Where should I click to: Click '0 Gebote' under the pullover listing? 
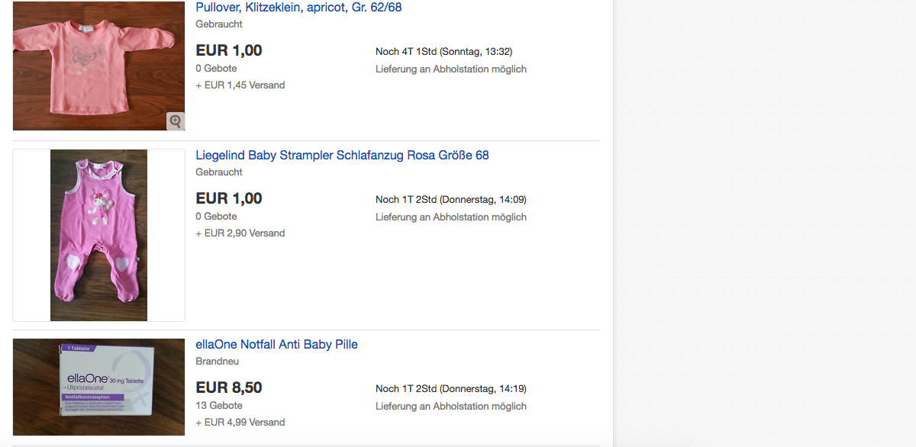[216, 69]
